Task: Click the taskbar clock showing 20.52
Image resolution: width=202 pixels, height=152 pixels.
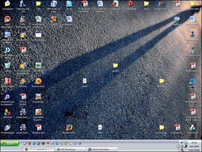Action: pyautogui.click(x=194, y=143)
